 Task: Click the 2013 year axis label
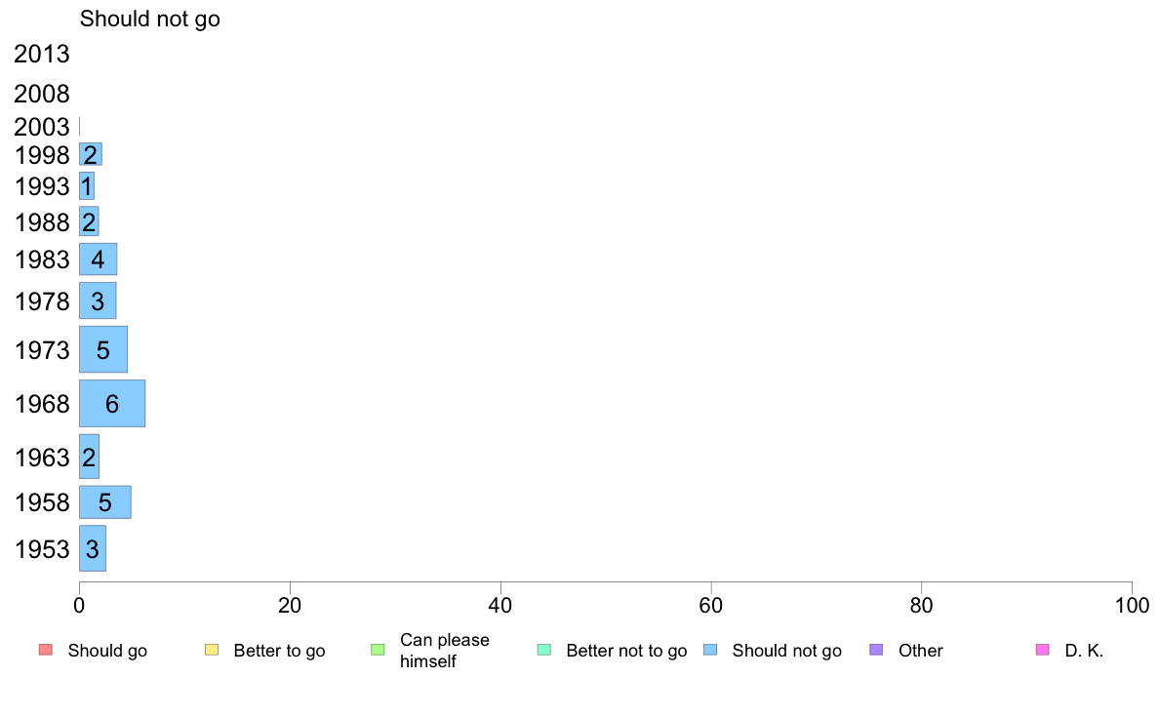(x=41, y=54)
